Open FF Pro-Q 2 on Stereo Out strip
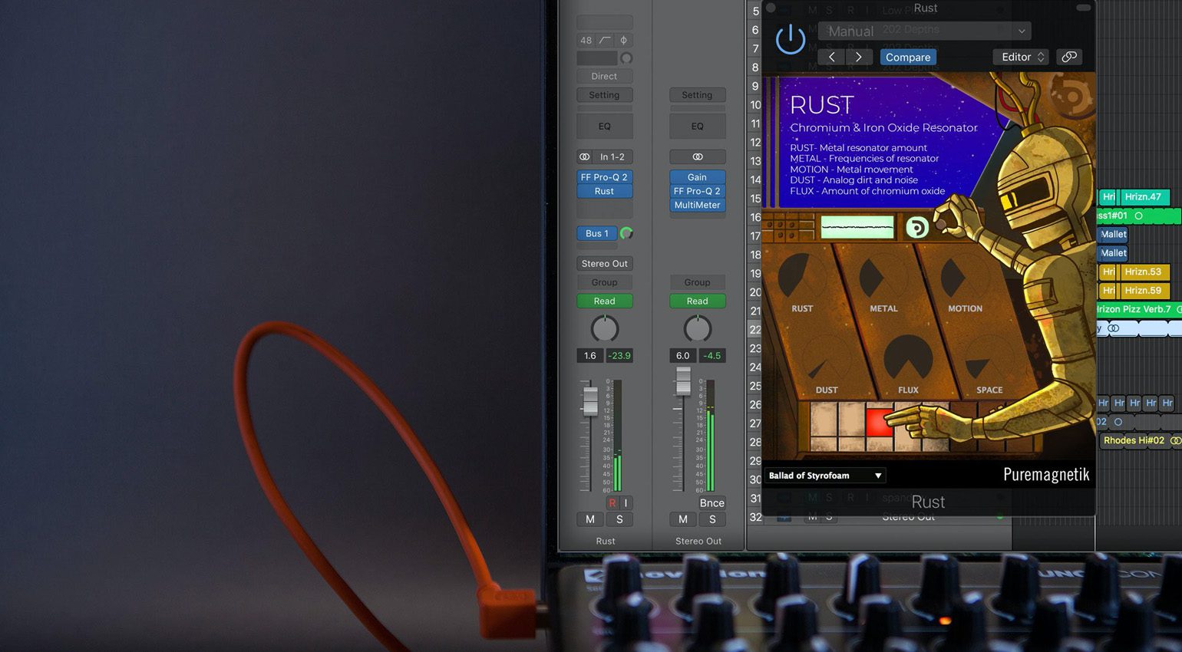1182x652 pixels. pos(697,191)
